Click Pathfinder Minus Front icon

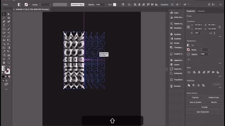[x=194, y=85]
